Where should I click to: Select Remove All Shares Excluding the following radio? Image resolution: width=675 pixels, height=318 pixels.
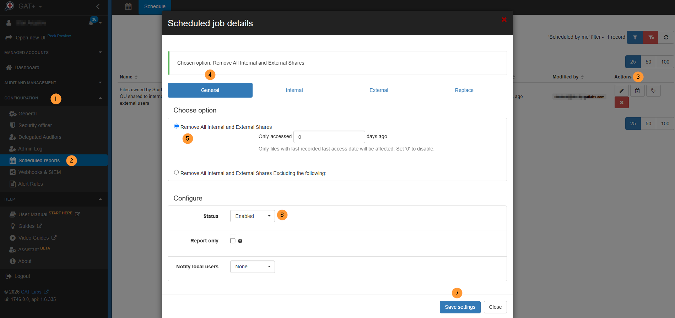(x=176, y=172)
